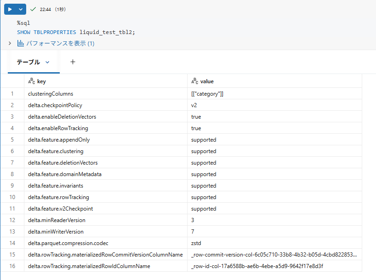Click row number 16
This screenshot has width=376, height=280.
tap(12, 266)
